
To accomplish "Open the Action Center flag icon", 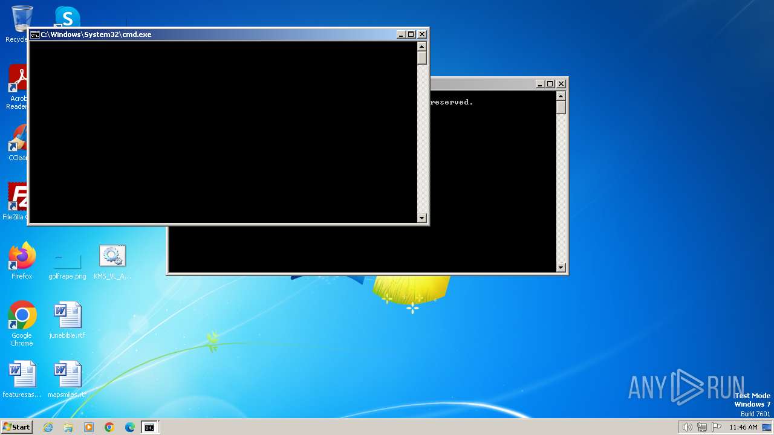I will (717, 427).
